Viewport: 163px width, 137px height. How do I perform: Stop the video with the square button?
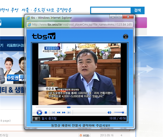(x=46, y=113)
